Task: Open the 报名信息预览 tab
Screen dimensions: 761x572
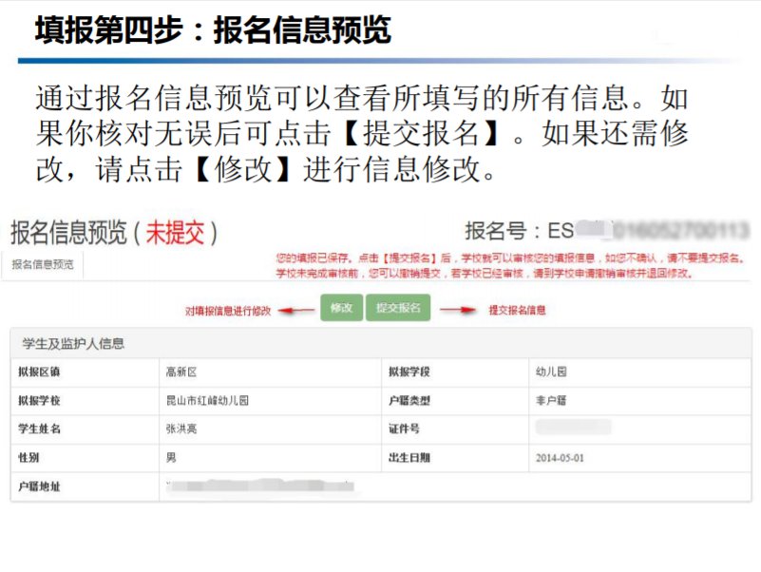Action: coord(43,265)
